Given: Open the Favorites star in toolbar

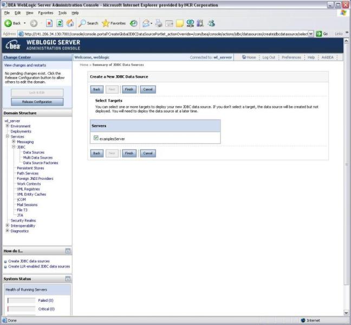Looking at the screenshot, I should coord(105,23).
